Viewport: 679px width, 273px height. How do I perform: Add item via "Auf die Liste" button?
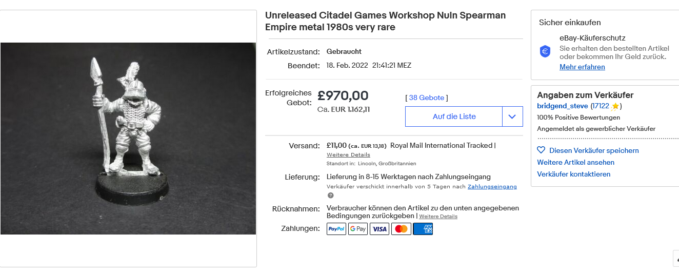(454, 116)
